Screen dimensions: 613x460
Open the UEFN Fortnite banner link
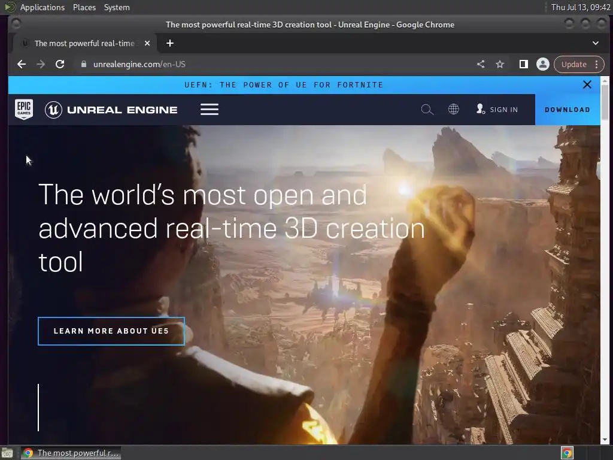(x=284, y=85)
